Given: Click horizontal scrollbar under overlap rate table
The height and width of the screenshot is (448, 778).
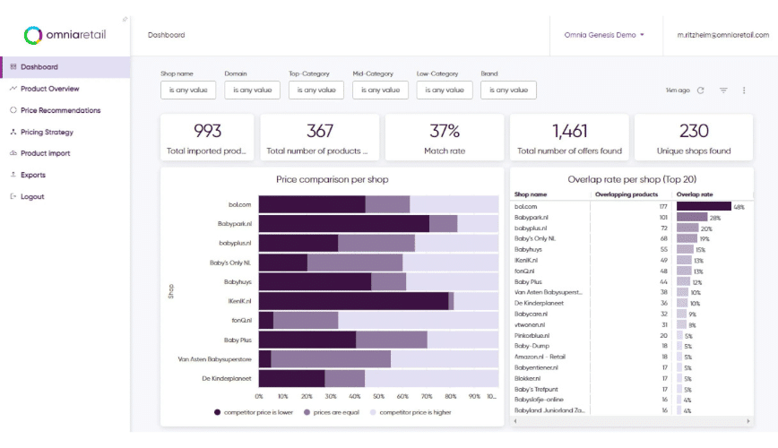Looking at the screenshot, I should point(630,420).
